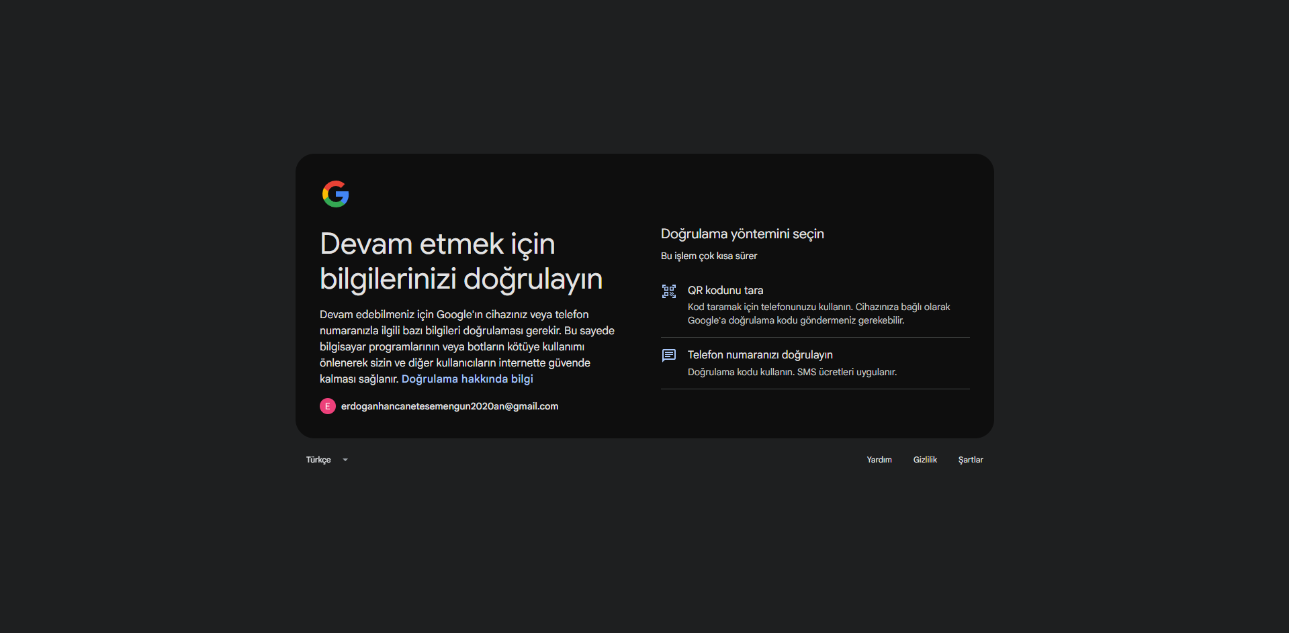Open Doğrulama hakkında bilgi link

[x=467, y=379]
